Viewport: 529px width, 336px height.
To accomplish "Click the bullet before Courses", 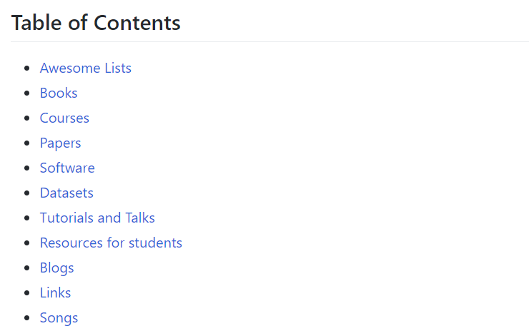I will click(x=27, y=118).
